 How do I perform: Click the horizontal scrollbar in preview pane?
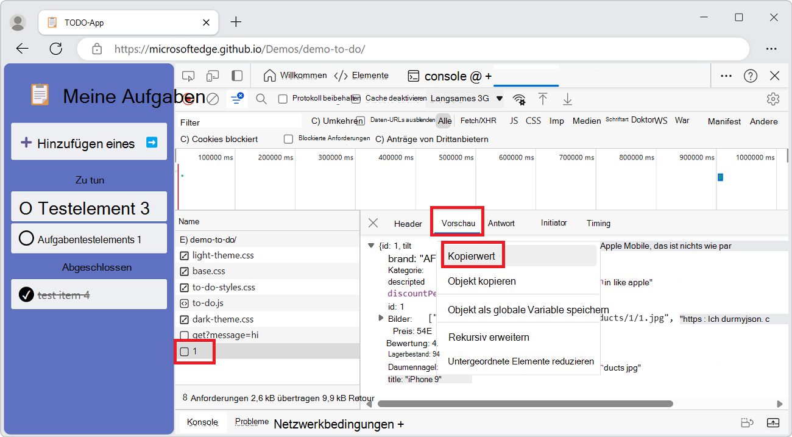coord(524,403)
